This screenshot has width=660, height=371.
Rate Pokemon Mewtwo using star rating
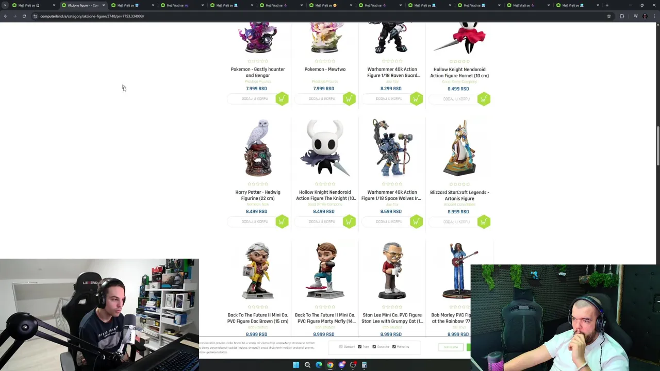325,61
